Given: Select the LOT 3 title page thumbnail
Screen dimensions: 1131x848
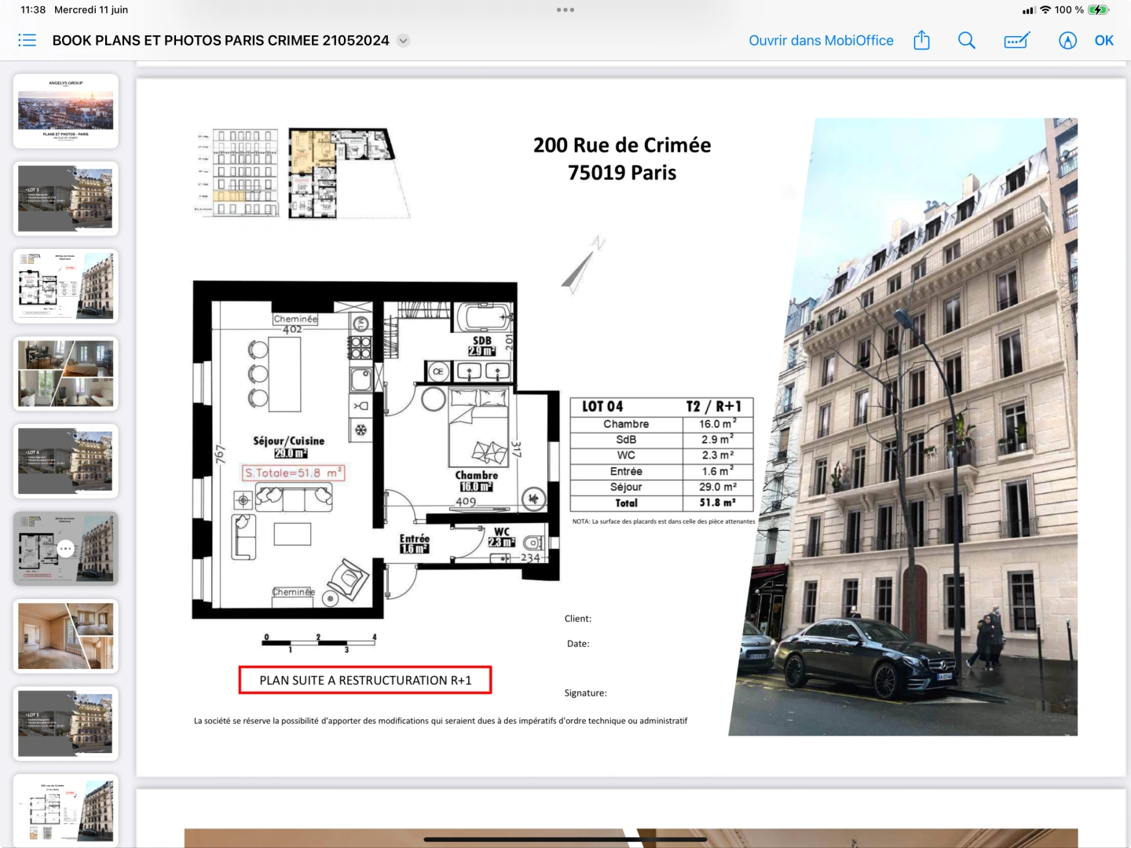Looking at the screenshot, I should (66, 199).
